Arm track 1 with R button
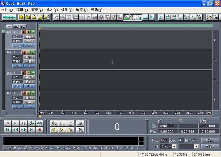Viewport: 221px width, 157px height. [x=24, y=32]
